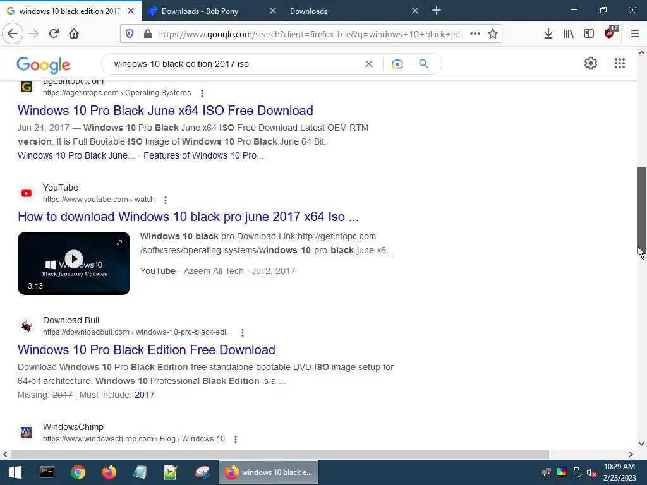Open Windows 10 Pro Black June x64 result
The height and width of the screenshot is (485, 647).
[166, 111]
